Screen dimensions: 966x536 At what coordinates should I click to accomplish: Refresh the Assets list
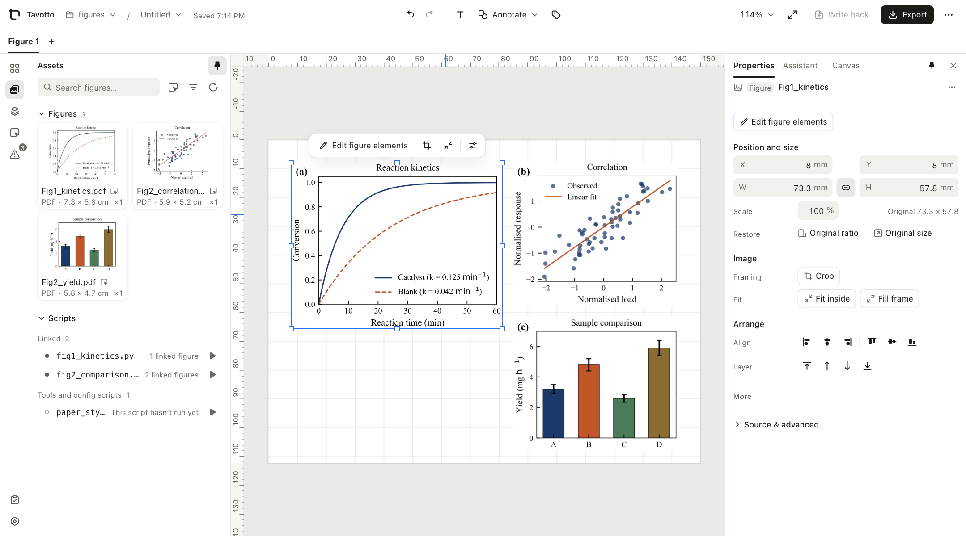pos(213,87)
